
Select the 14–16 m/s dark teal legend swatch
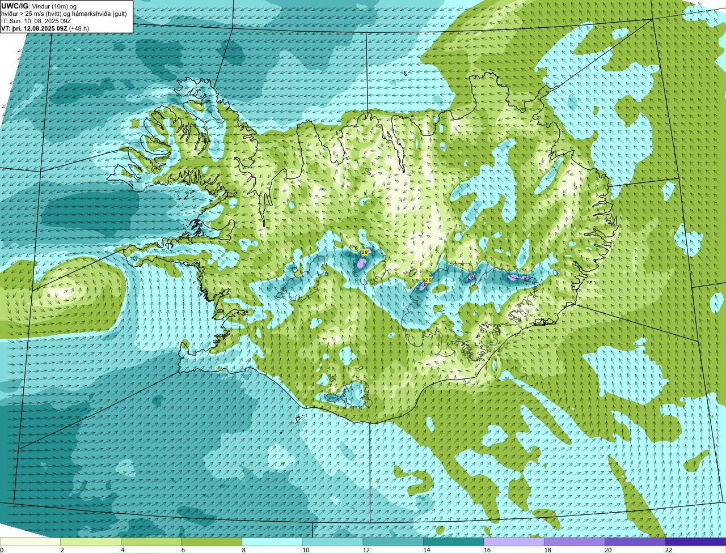(x=453, y=542)
